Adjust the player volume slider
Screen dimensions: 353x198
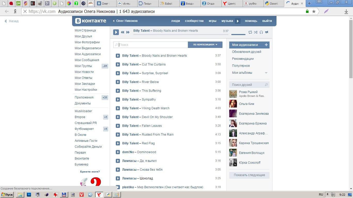(x=238, y=34)
